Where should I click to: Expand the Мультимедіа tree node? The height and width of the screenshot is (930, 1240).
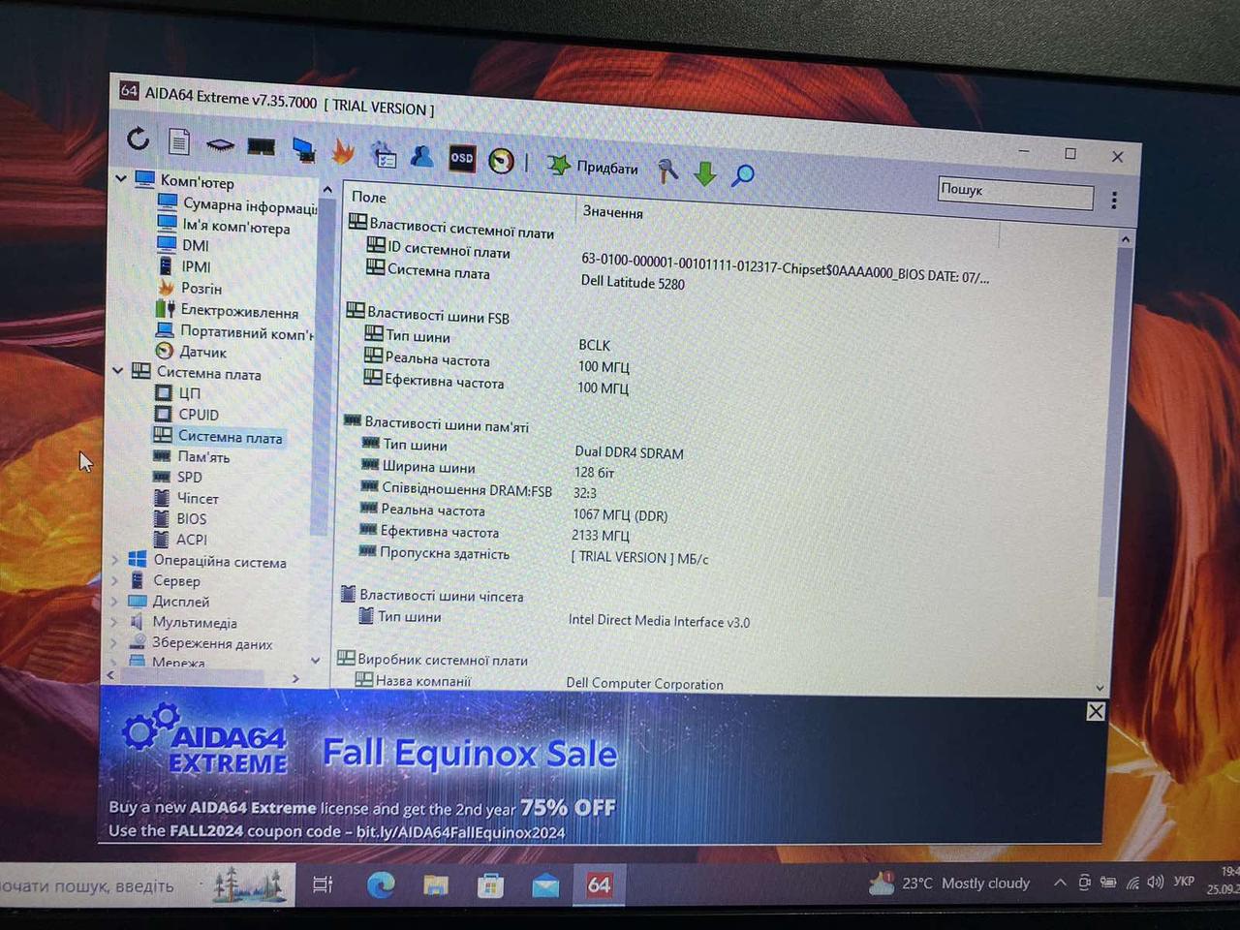(x=114, y=621)
